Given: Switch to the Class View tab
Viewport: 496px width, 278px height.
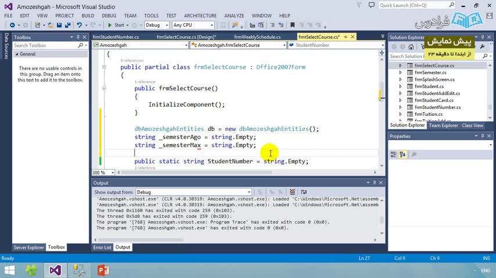Looking at the screenshot, I should 472,126.
